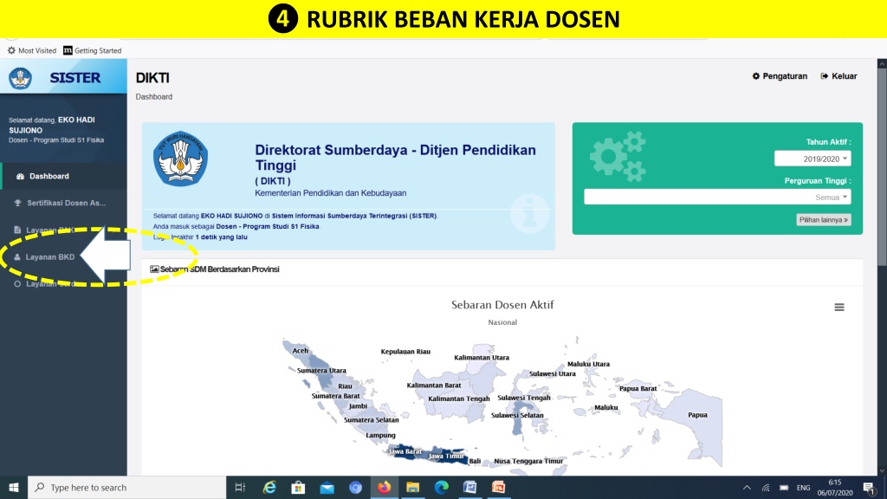Click the Aceh label on map
This screenshot has height=499, width=887.
[301, 351]
